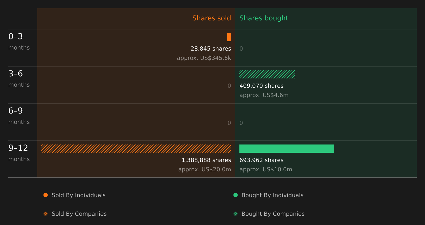Click the 9–12 months solid green bought bar
The height and width of the screenshot is (225, 425).
pos(287,149)
